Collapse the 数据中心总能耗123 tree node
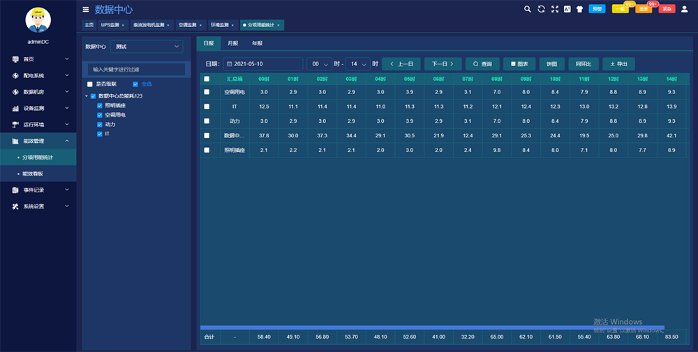Viewport: 698px width, 352px height. tap(86, 96)
